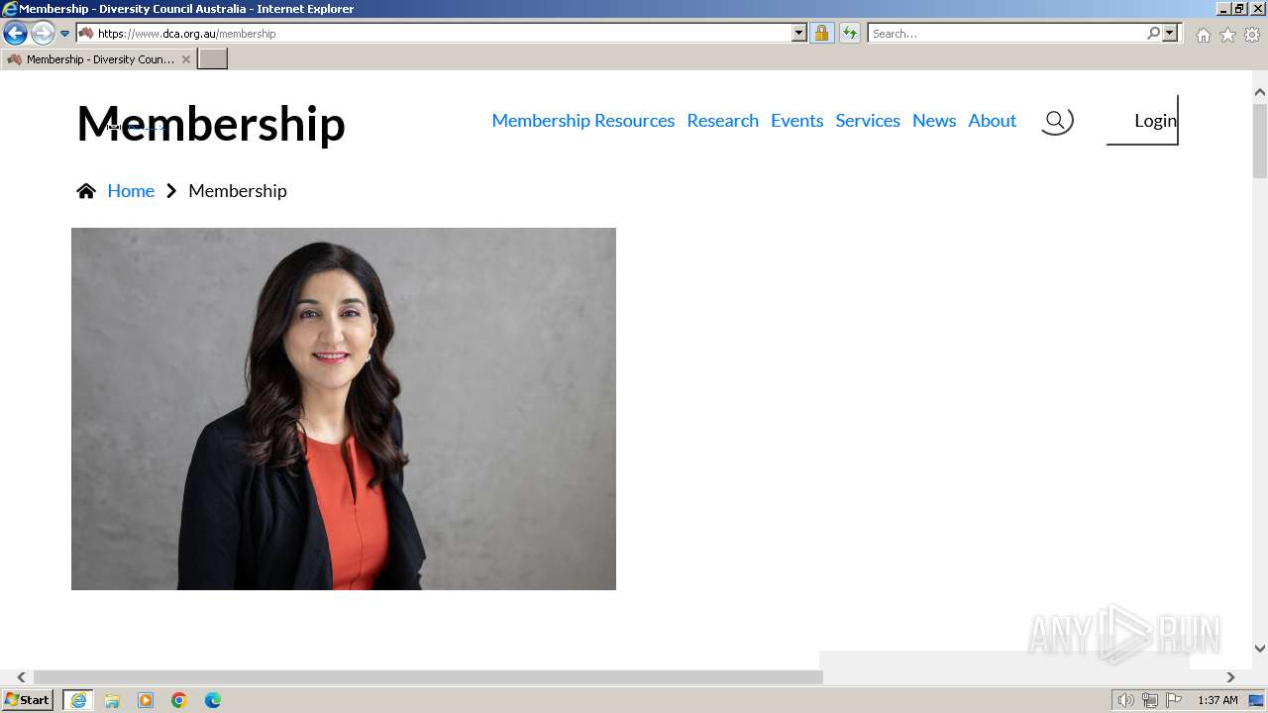
Task: Click the volume speaker tray icon
Action: [x=1125, y=700]
